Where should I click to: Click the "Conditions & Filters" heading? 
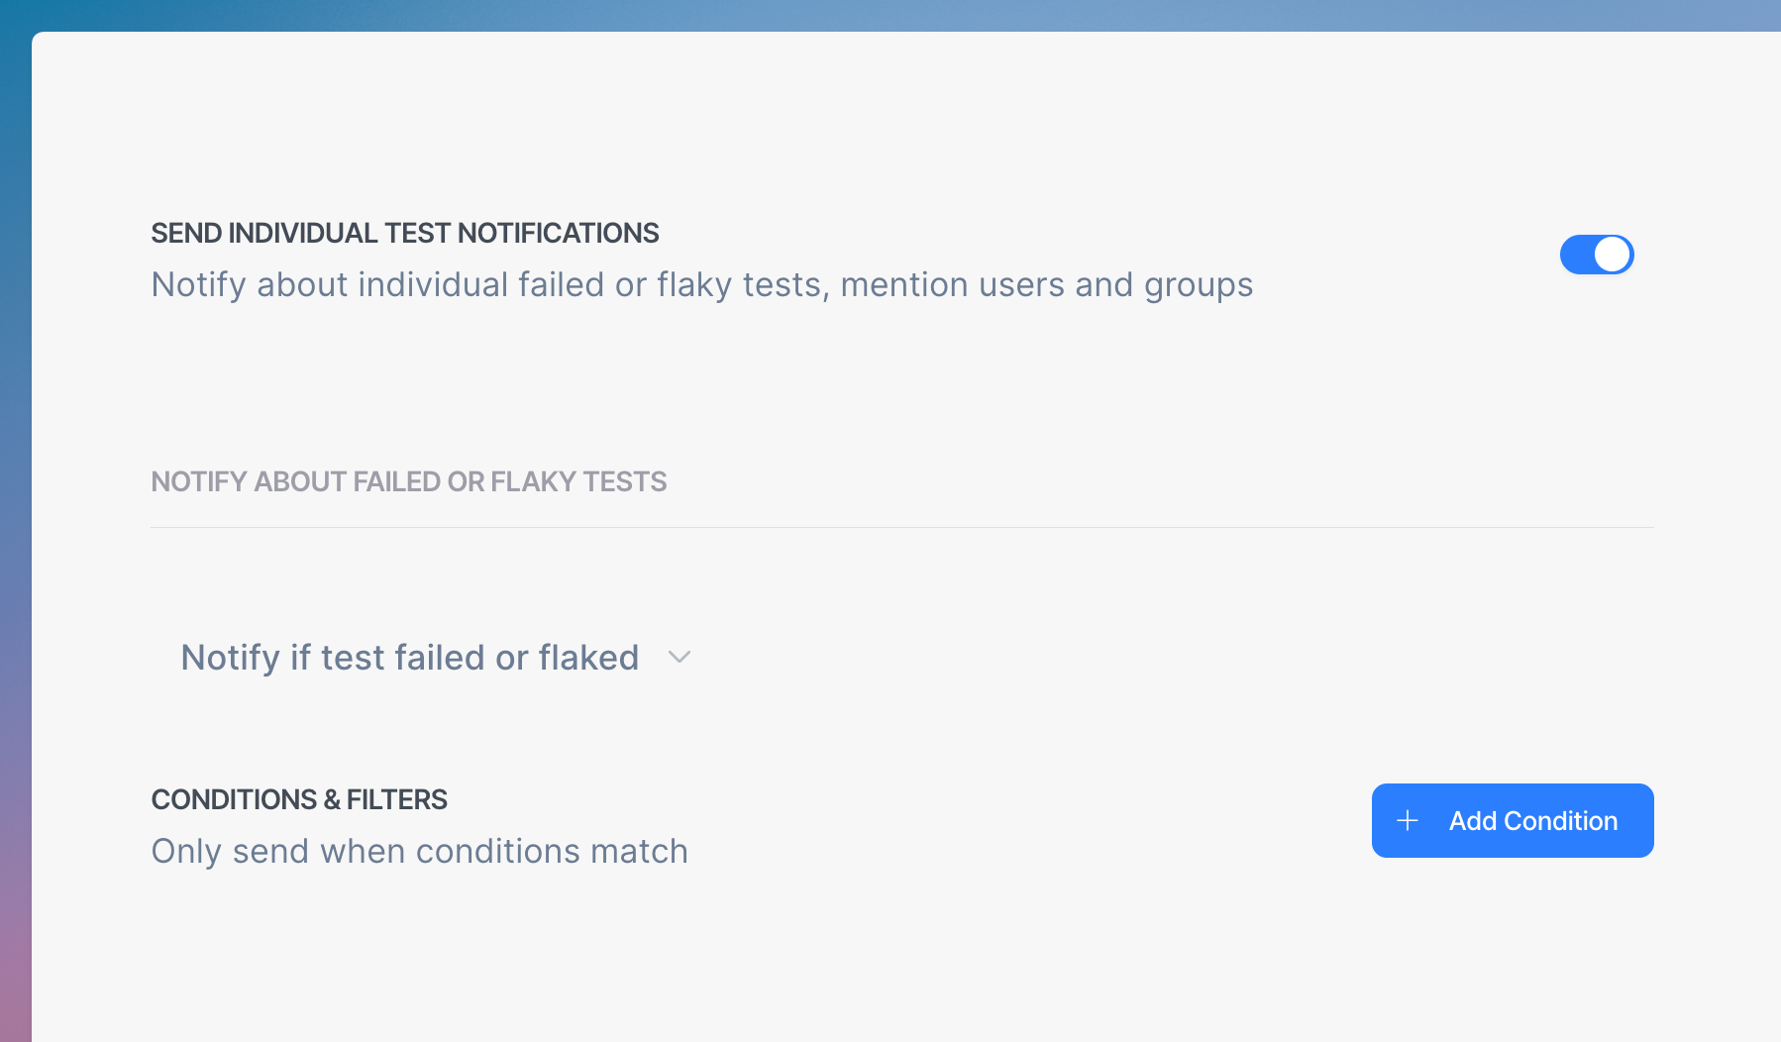[x=298, y=799]
